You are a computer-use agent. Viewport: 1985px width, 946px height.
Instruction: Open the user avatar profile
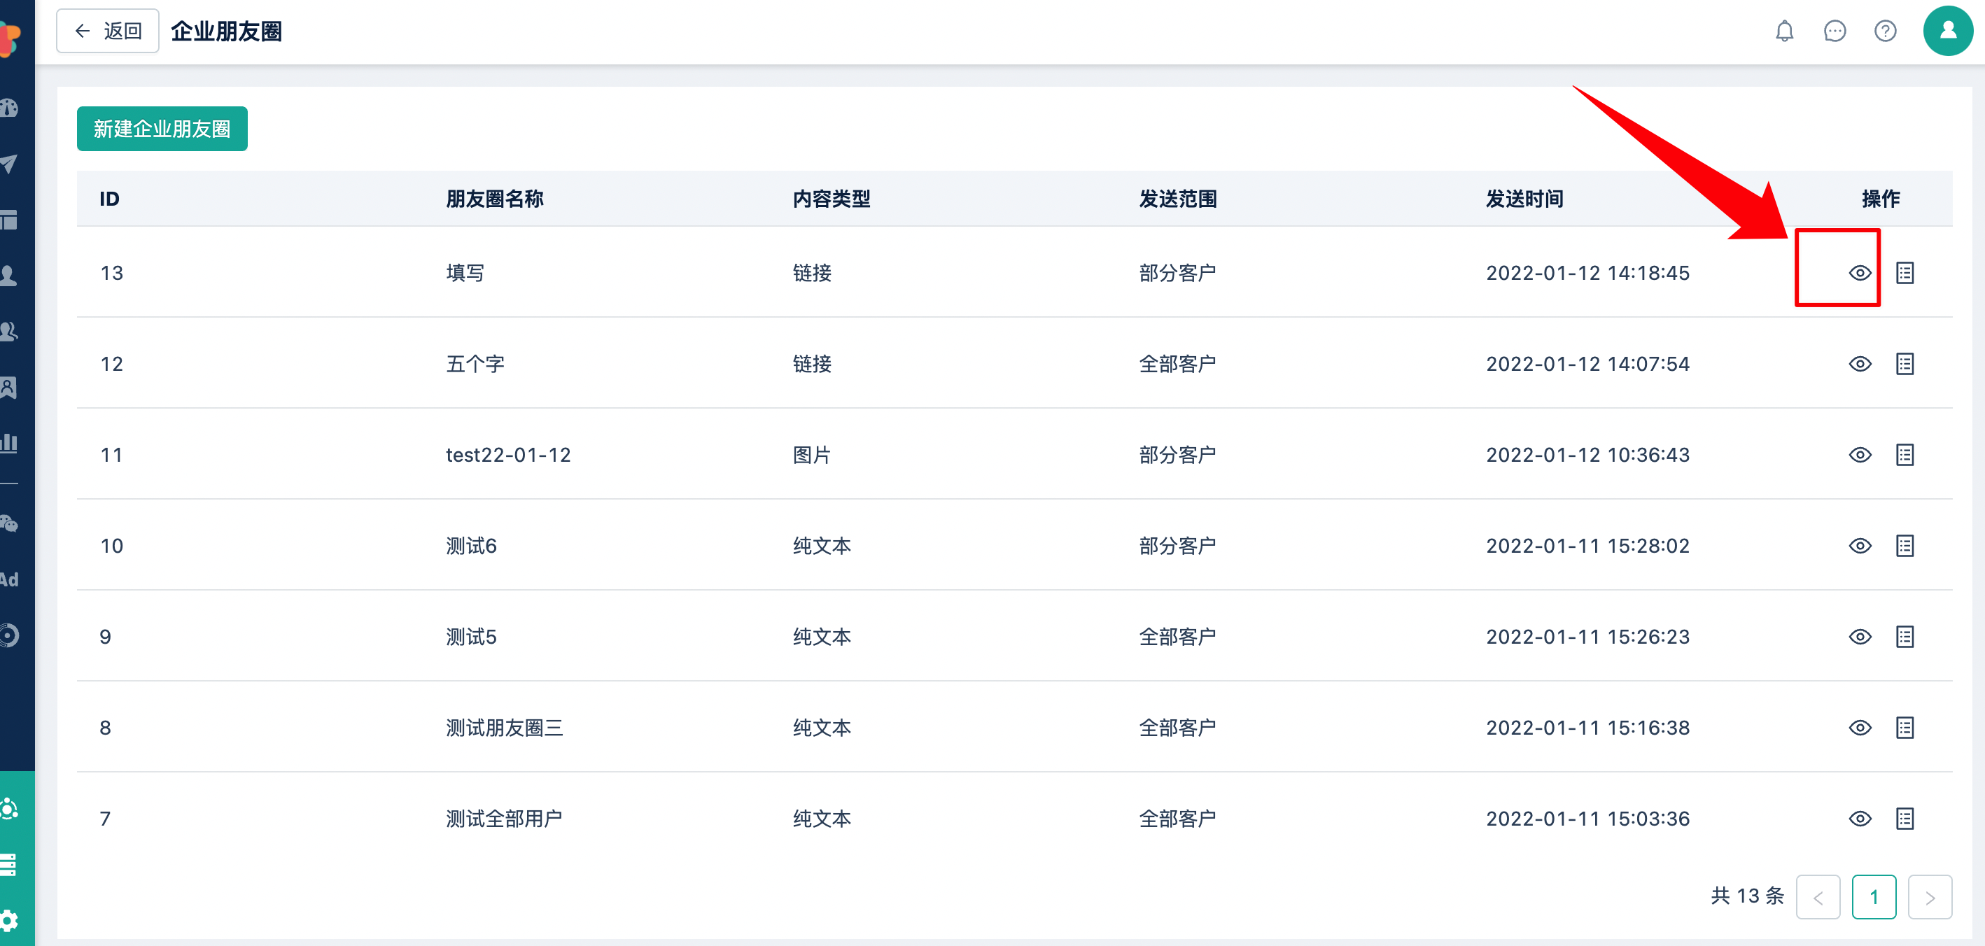[1947, 31]
